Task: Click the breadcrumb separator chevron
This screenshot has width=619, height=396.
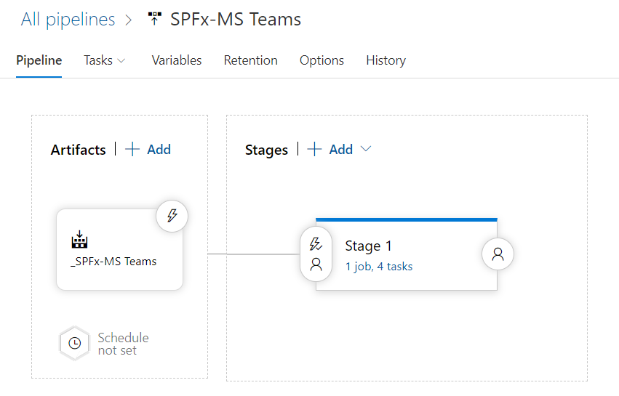Action: click(128, 20)
